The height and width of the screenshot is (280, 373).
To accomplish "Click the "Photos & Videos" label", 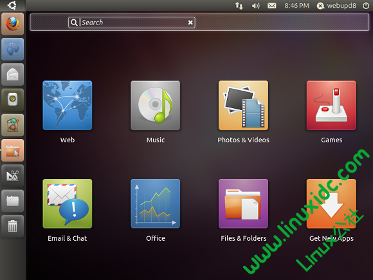I will point(243,140).
